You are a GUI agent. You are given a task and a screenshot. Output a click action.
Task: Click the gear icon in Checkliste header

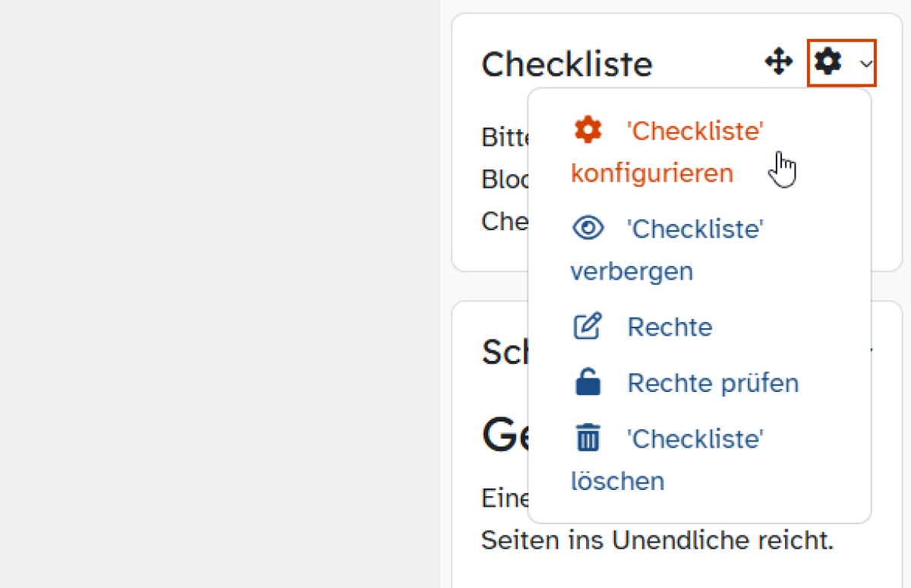pos(827,60)
